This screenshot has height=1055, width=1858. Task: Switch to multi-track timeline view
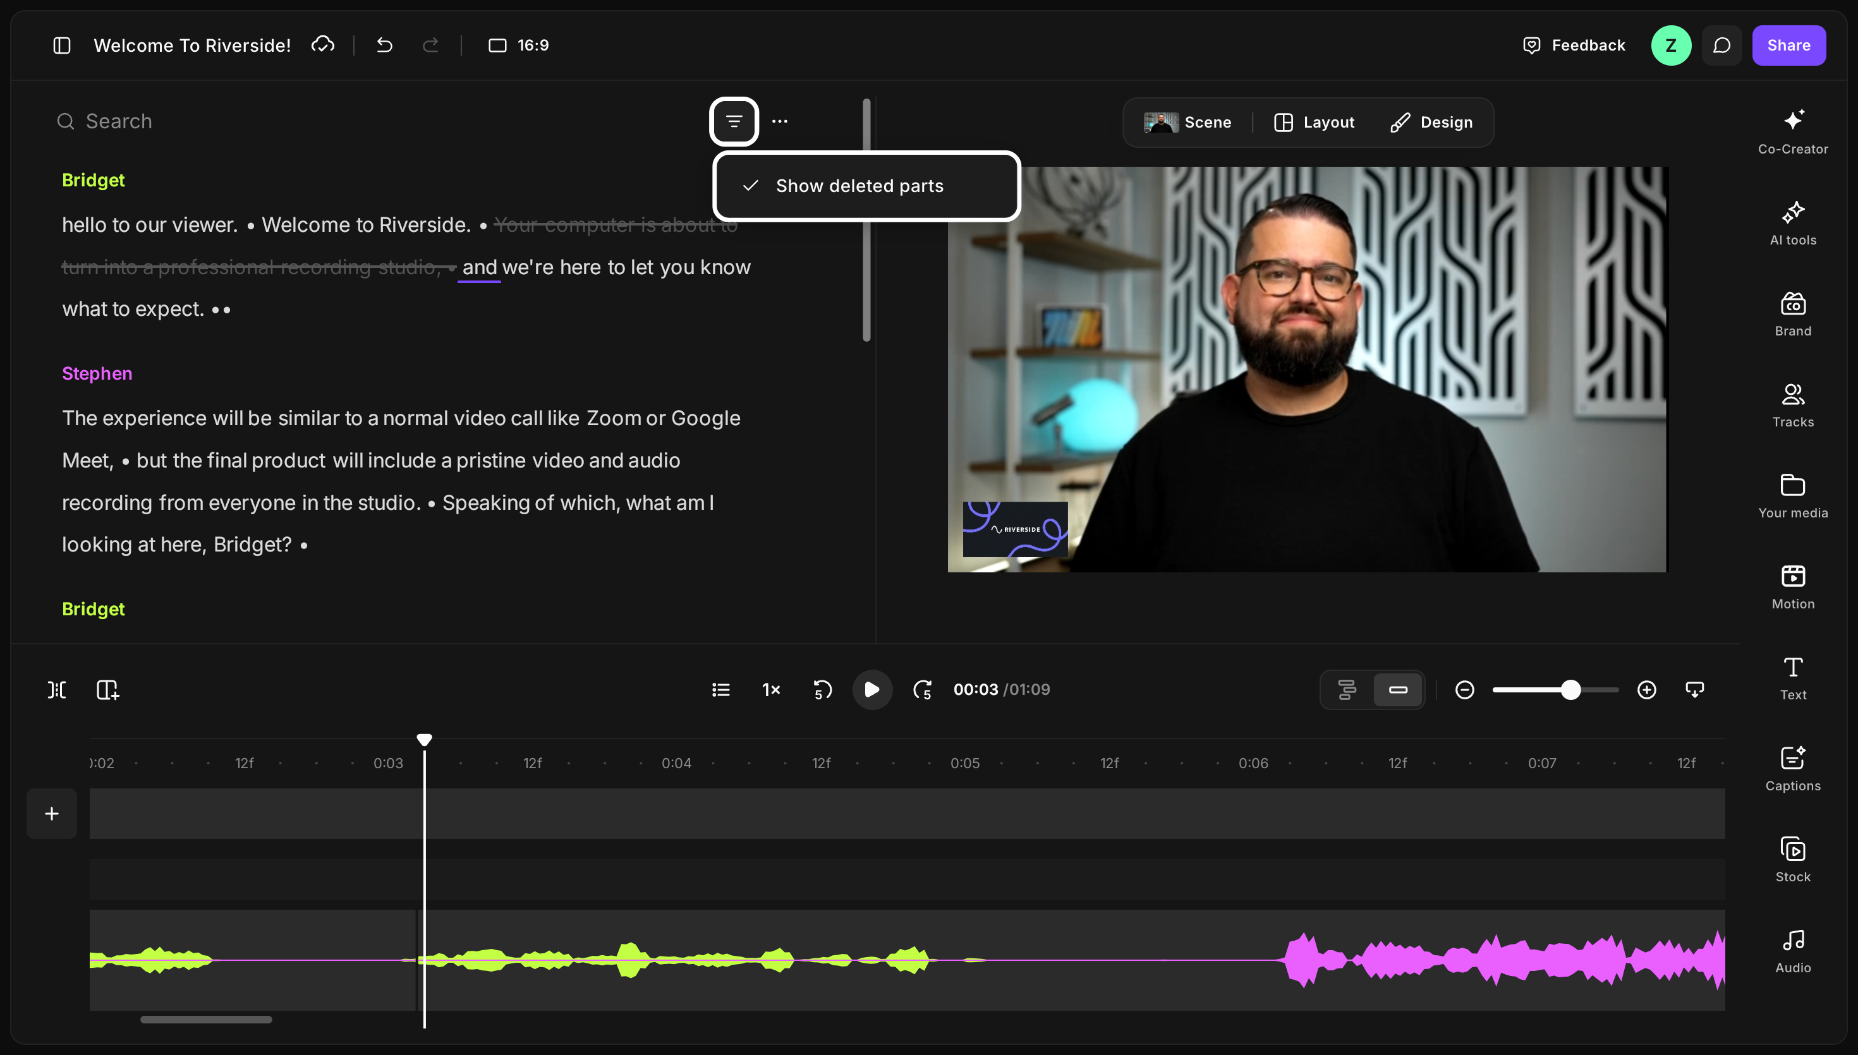coord(1347,690)
